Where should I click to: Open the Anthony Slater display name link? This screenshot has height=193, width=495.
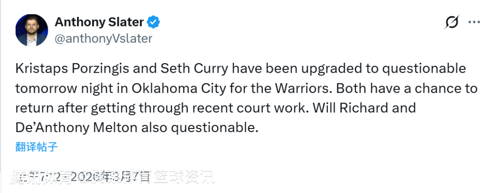click(99, 21)
